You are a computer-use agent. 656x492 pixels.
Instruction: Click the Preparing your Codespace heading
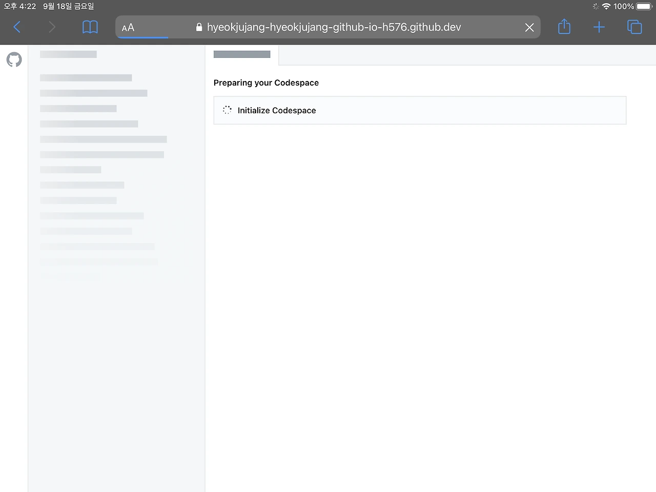[x=266, y=83]
